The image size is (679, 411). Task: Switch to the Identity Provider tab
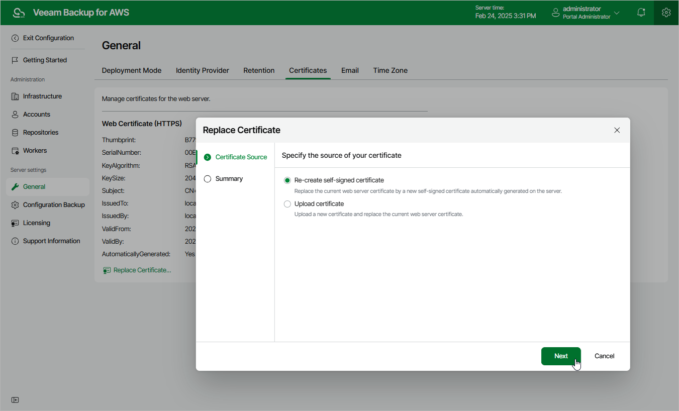(x=203, y=70)
